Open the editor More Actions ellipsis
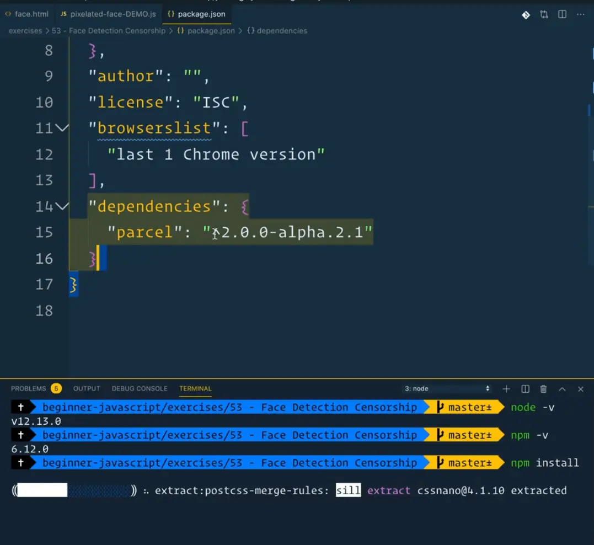 pos(580,15)
